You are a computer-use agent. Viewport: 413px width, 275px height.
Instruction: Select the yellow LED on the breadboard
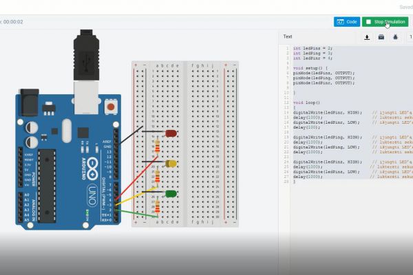[171, 164]
